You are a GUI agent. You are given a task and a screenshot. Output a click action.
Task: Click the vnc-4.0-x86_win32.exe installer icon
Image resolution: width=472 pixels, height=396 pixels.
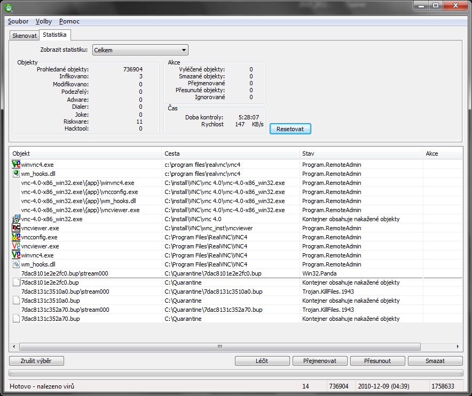click(x=16, y=219)
